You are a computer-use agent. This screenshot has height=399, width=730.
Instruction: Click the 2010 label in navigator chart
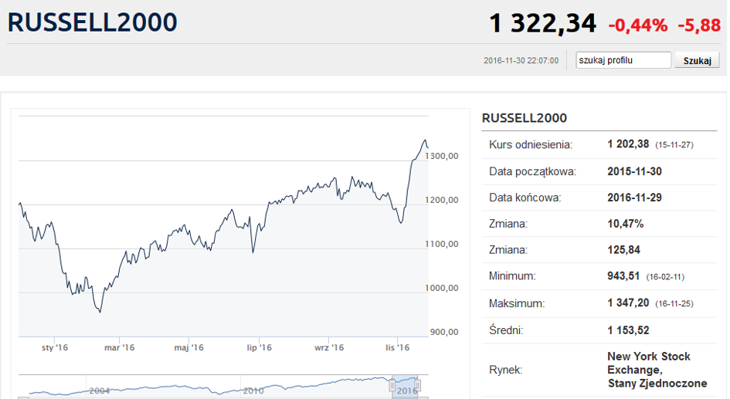tap(253, 391)
